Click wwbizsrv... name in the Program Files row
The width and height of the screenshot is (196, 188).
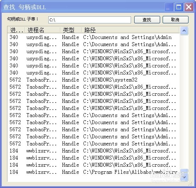pyautogui.click(x=42, y=172)
